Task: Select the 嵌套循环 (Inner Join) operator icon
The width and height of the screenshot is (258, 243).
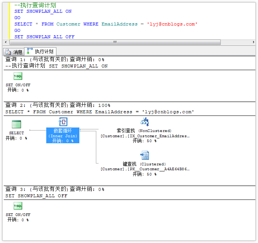Action: click(x=63, y=122)
